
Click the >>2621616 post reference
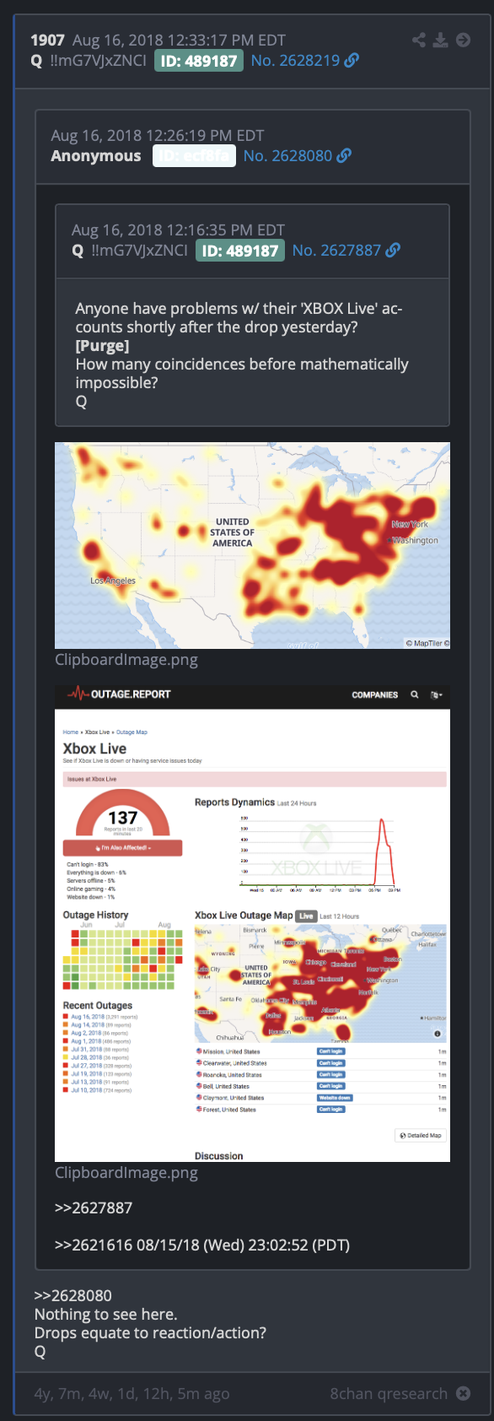pyautogui.click(x=94, y=1245)
